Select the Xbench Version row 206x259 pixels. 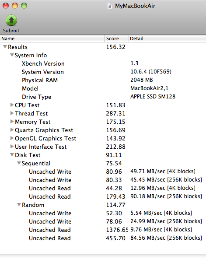[103, 63]
